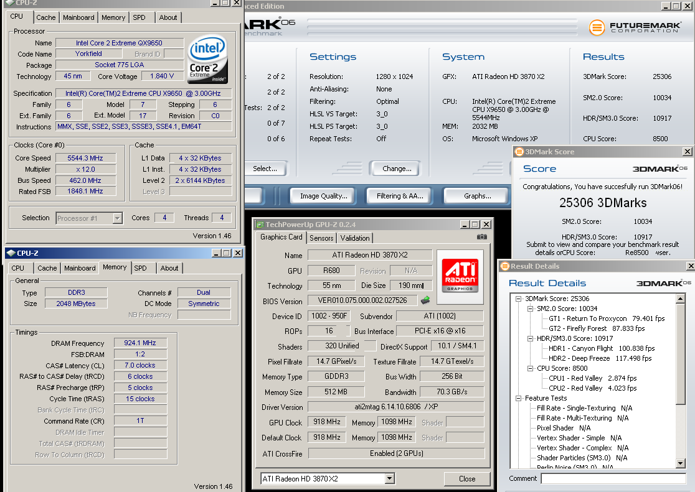Click Result Details scrollbar up arrow
The height and width of the screenshot is (492, 695).
click(x=681, y=299)
